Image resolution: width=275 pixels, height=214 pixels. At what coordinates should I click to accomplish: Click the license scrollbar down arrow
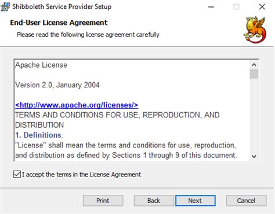(x=254, y=156)
